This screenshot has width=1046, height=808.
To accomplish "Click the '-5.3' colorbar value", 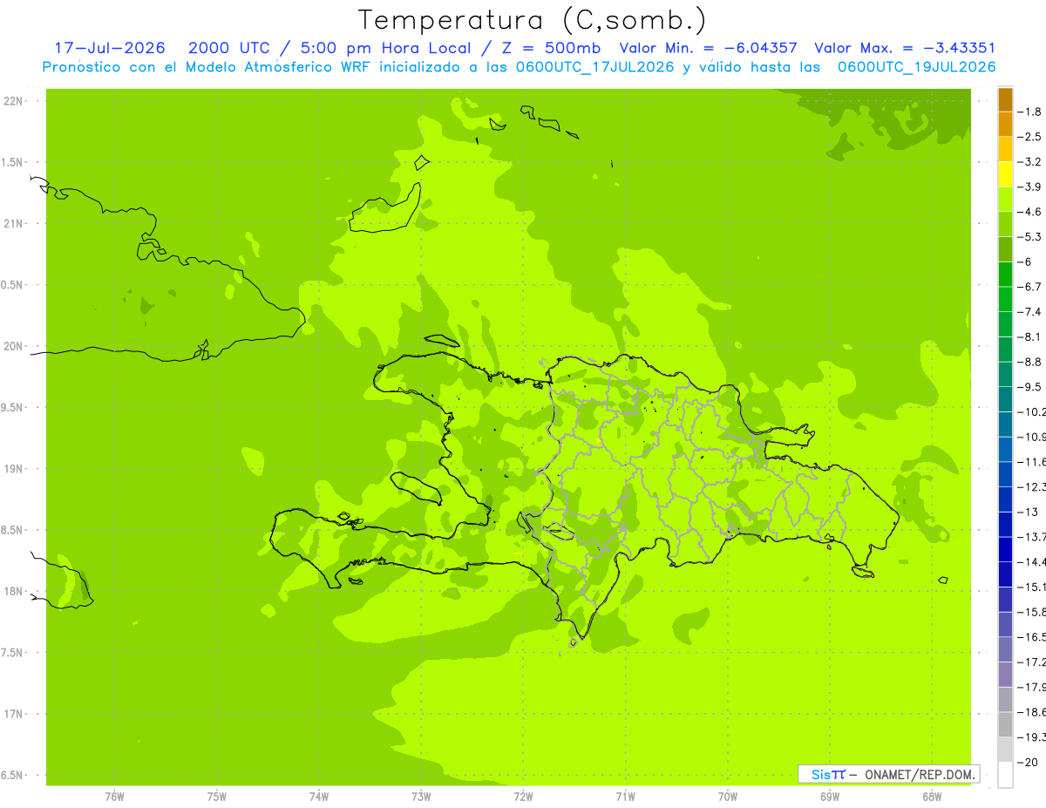I will (x=1029, y=236).
